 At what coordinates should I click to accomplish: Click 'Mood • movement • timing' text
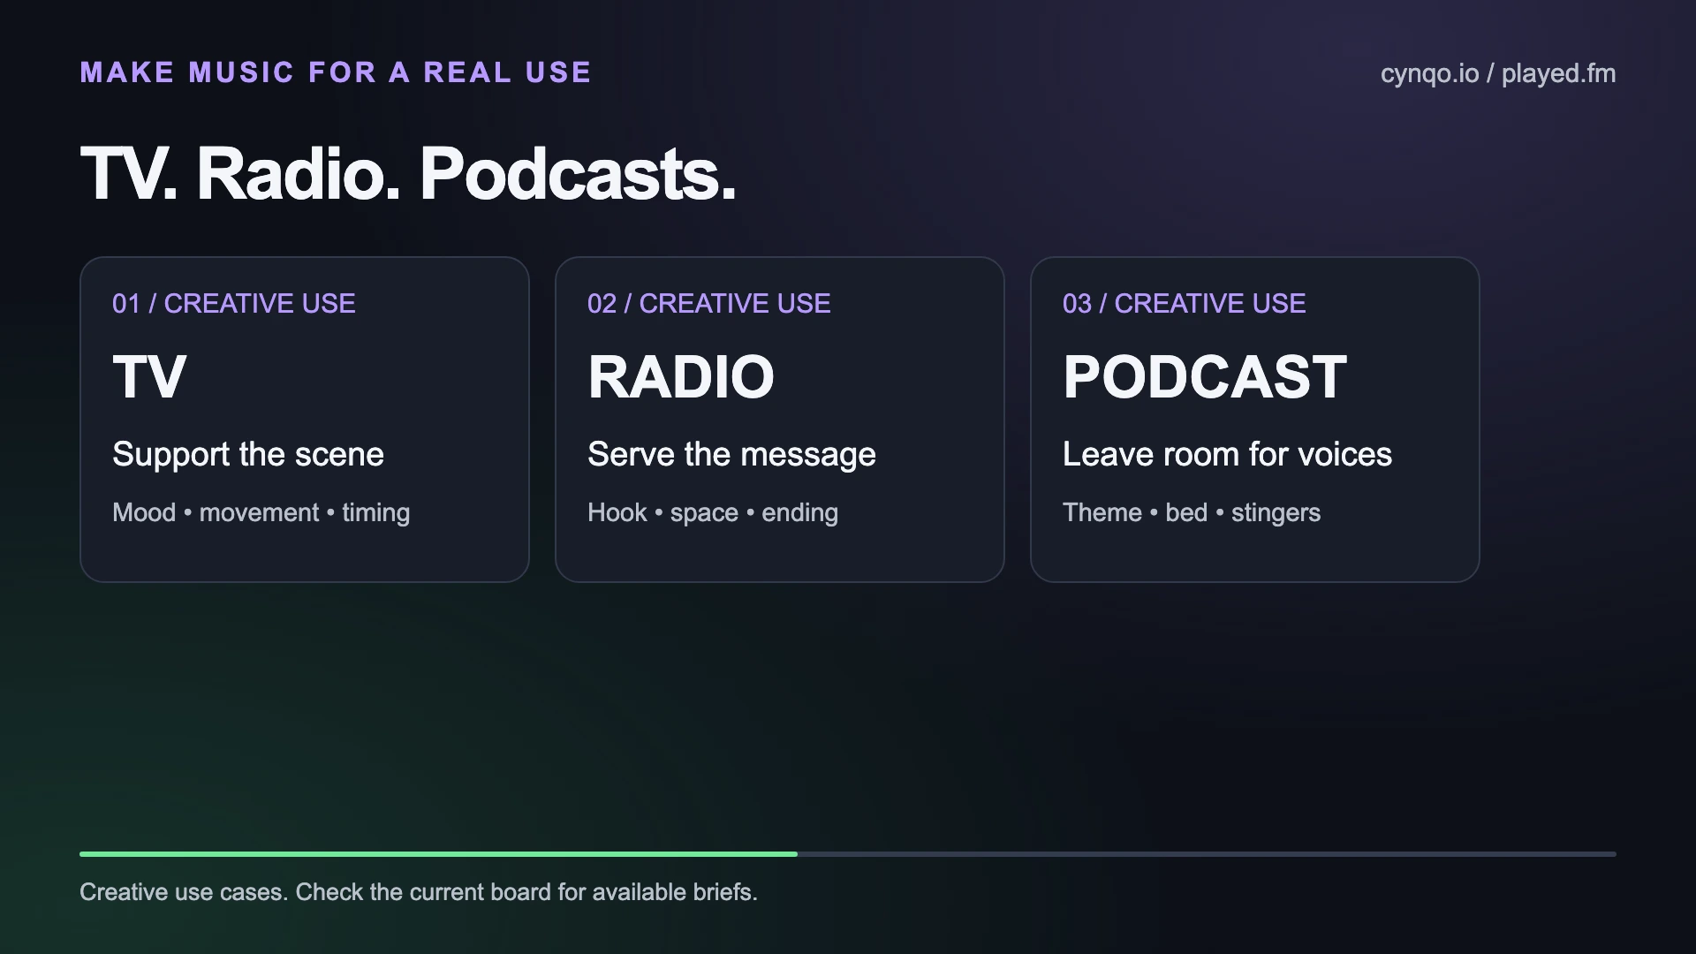[x=261, y=512]
